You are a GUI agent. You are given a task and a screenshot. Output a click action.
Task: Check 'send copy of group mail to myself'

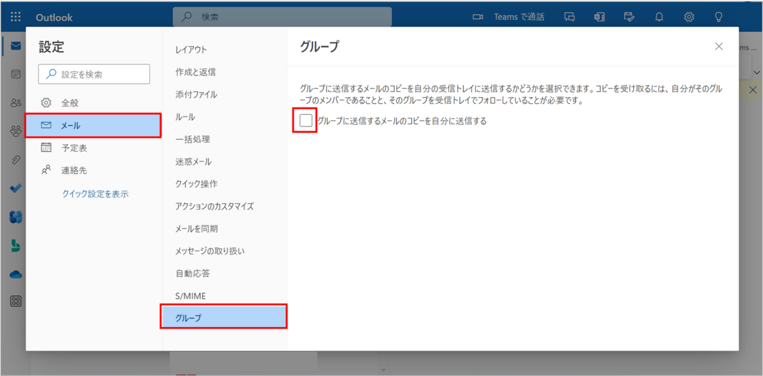click(x=306, y=121)
